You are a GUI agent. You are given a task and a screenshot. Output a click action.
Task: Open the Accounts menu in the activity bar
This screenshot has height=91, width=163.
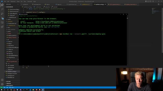(2, 80)
